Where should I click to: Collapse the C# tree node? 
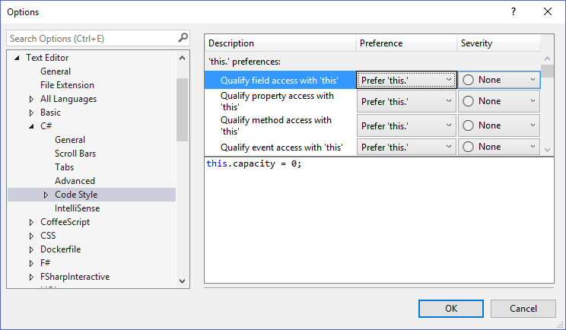[x=31, y=126]
